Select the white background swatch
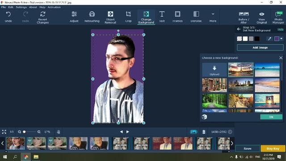This screenshot has width=286, height=161. tap(245, 39)
